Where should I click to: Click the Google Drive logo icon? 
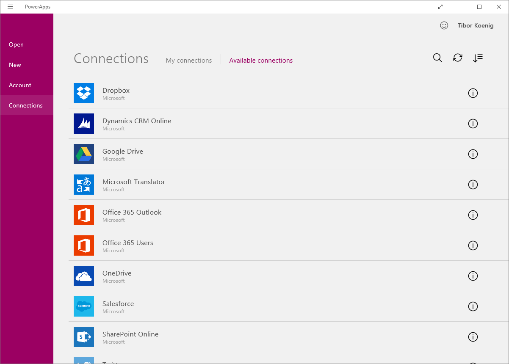[84, 154]
